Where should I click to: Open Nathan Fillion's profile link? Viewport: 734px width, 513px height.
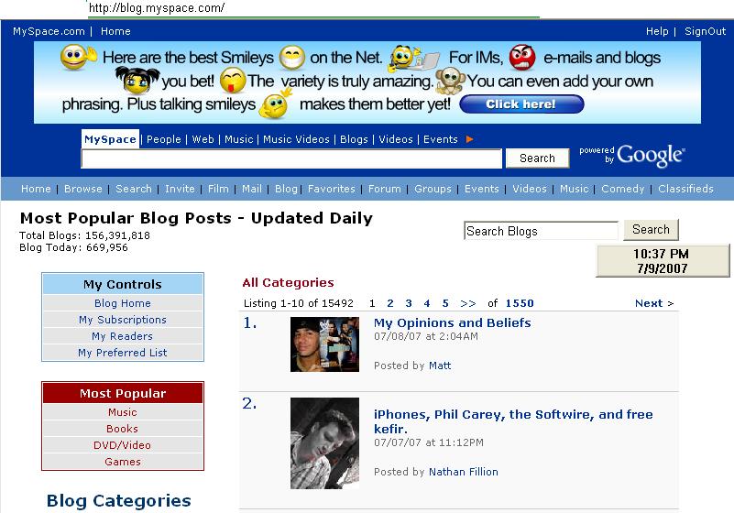tap(464, 472)
